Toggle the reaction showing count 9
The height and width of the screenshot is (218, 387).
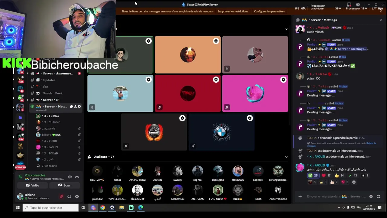click(365, 176)
